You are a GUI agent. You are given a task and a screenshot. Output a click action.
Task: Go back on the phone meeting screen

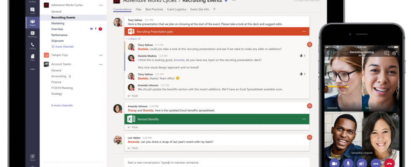click(328, 53)
